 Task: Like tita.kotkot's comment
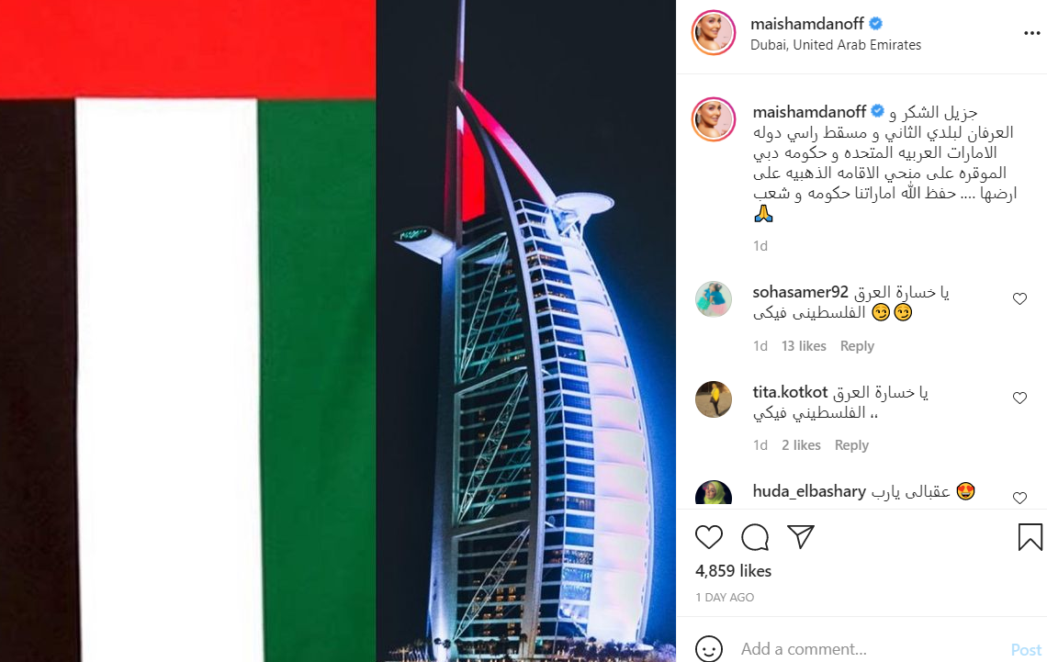pos(1019,398)
